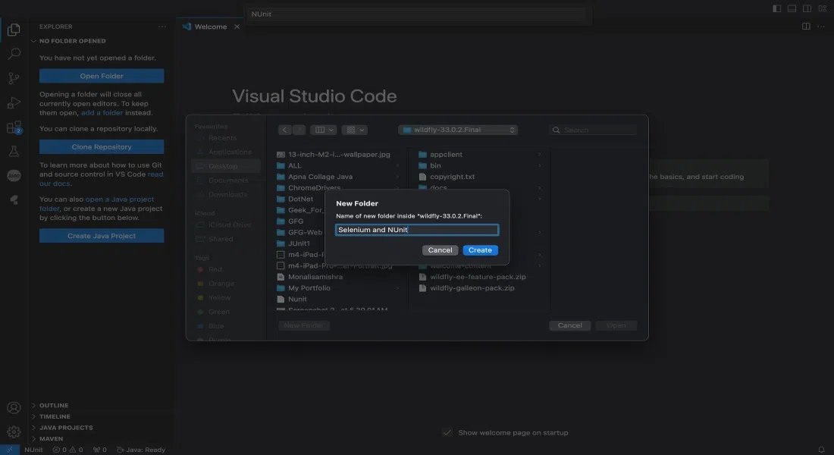Click the Create Java Project button
The height and width of the screenshot is (455, 834).
pyautogui.click(x=102, y=236)
